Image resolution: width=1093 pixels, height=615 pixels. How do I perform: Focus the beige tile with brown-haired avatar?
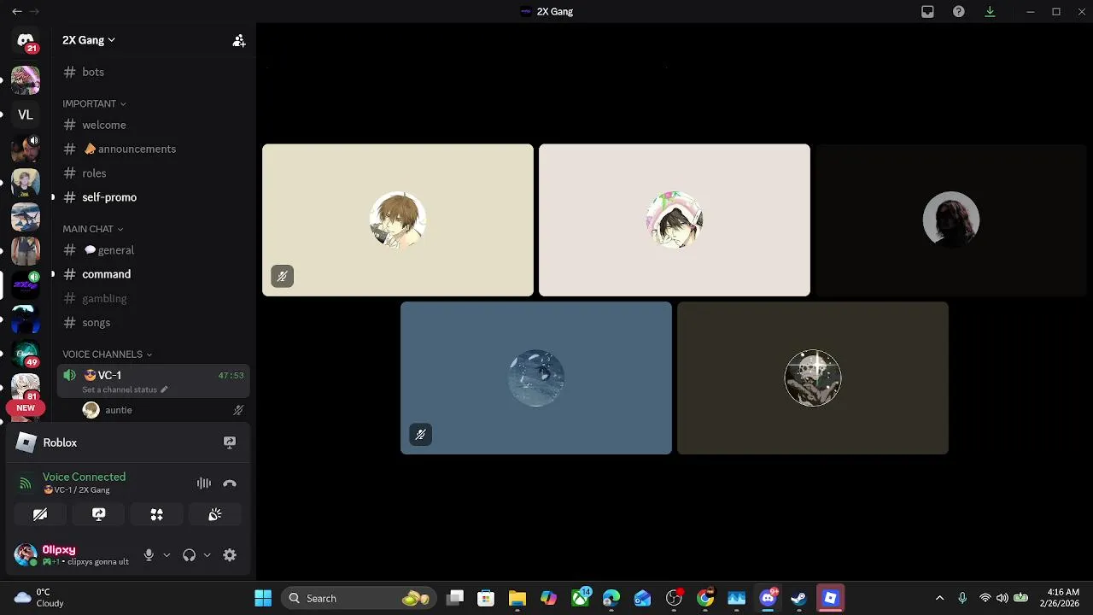coord(398,220)
